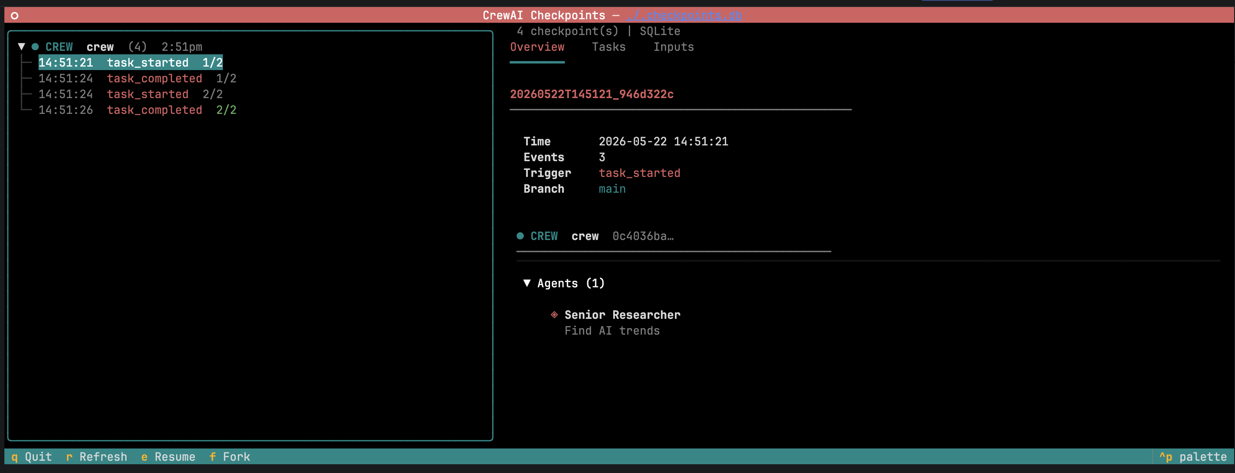The image size is (1235, 473).
Task: Click the diamond icon next to Senior Researcher
Action: pos(554,315)
